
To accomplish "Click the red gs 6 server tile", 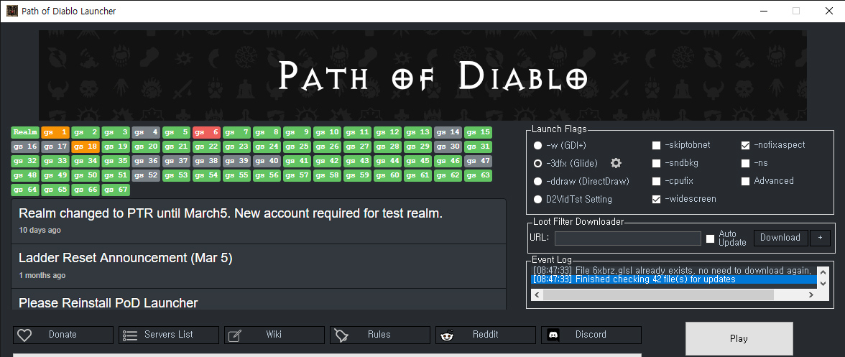I will pos(206,132).
